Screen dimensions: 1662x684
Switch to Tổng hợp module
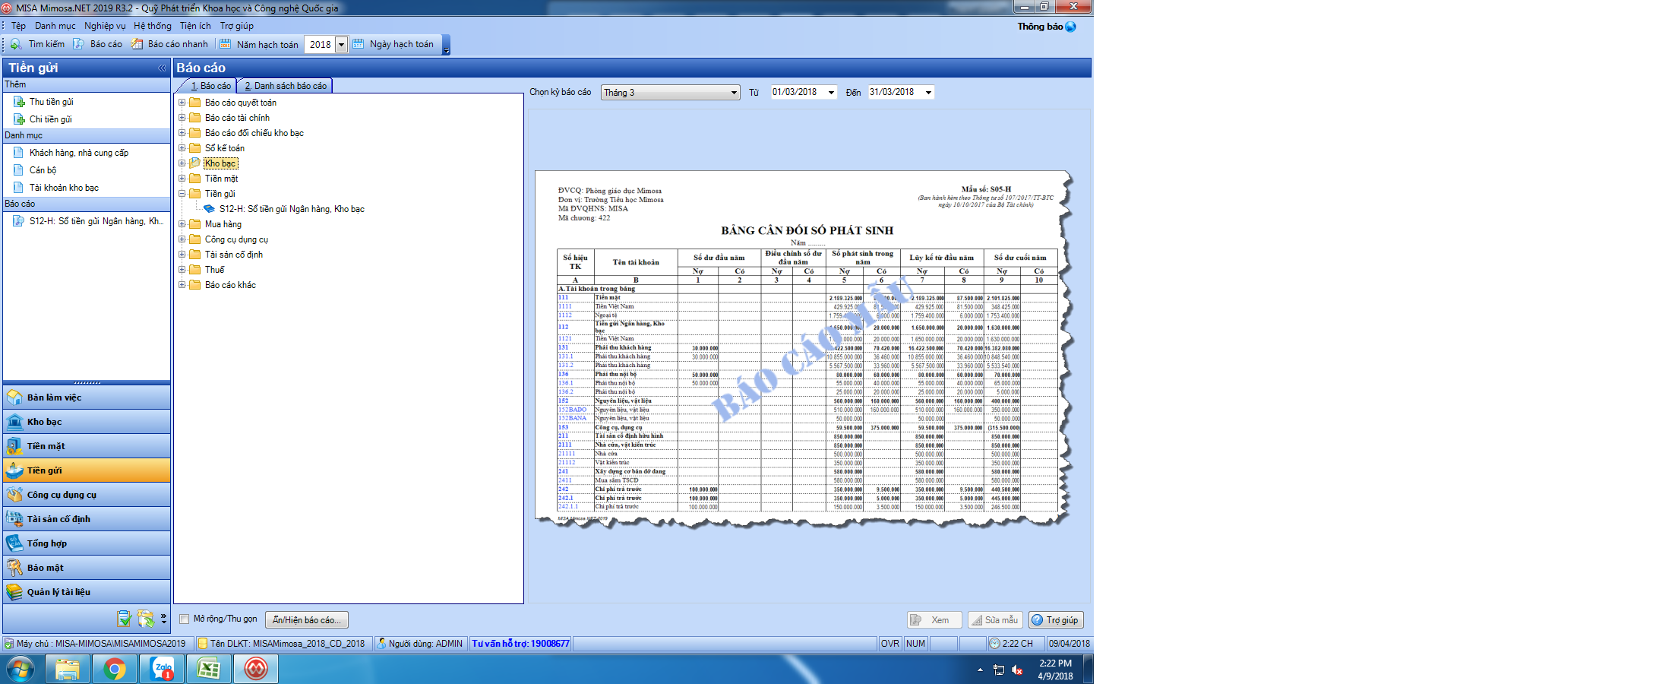tap(87, 543)
